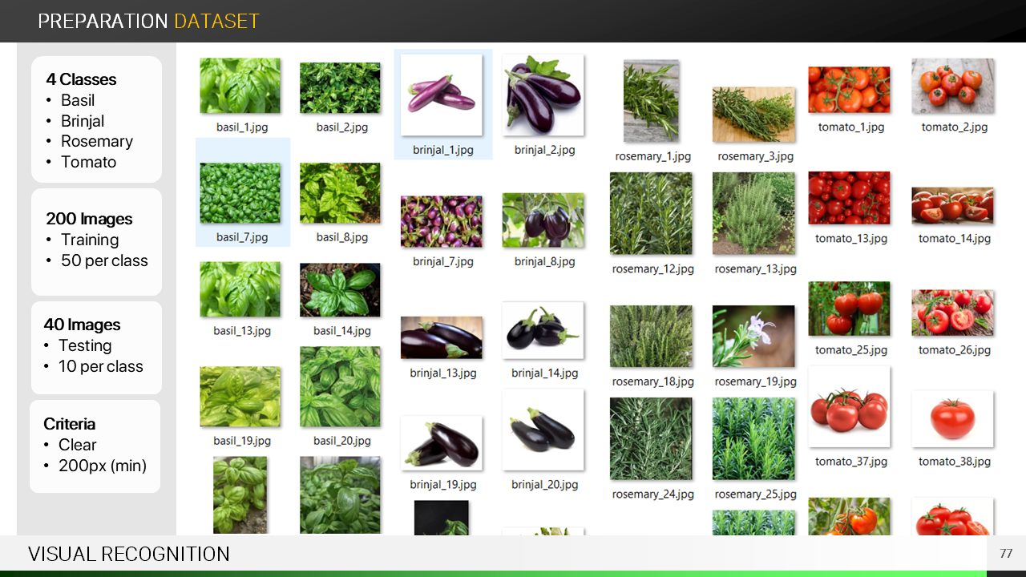Click the tomato_14.jpg sliced tomatoes thumbnail
Screen dimensions: 1026x577
click(952, 206)
